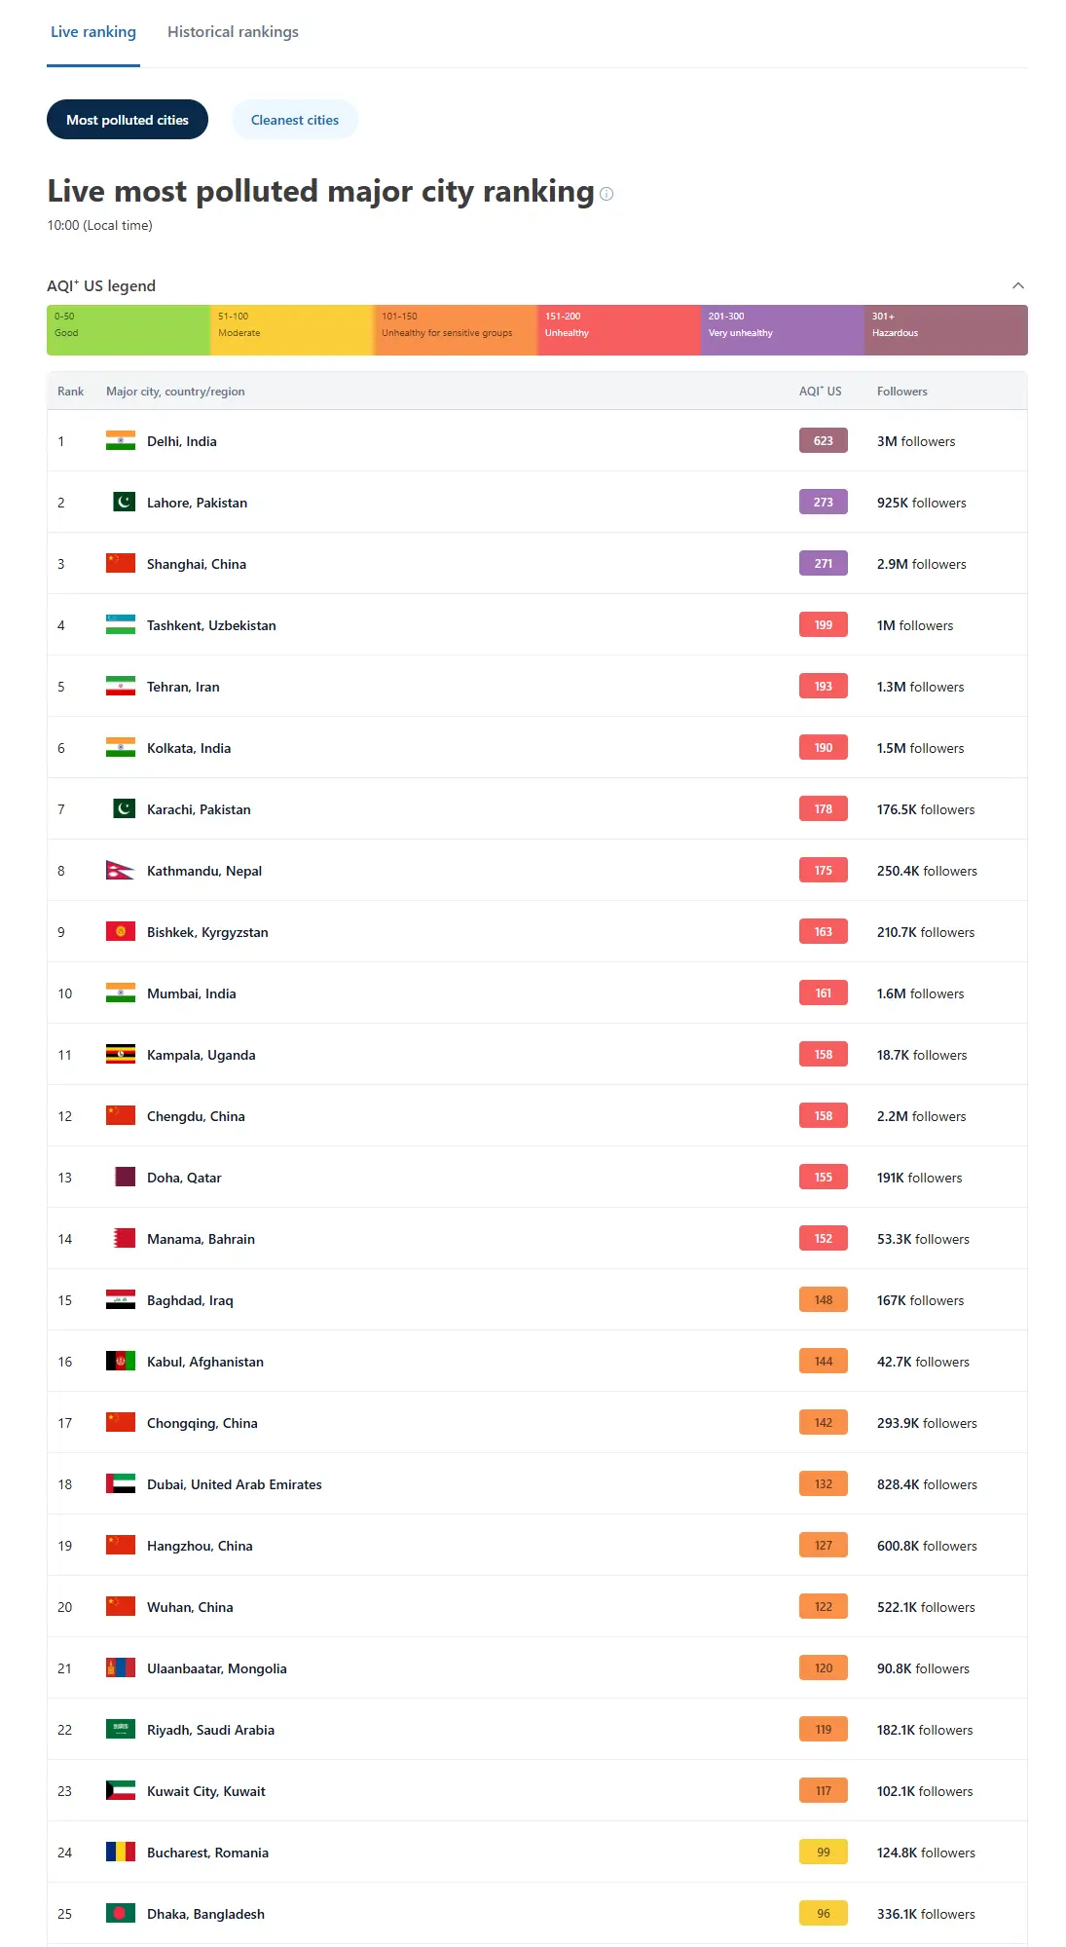
Task: Click the info icon beside ranking title
Action: tap(607, 194)
